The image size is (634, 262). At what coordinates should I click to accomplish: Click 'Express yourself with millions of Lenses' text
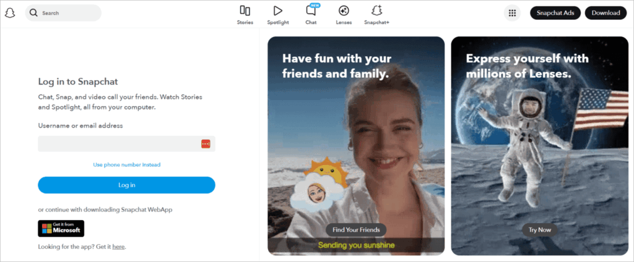528,66
